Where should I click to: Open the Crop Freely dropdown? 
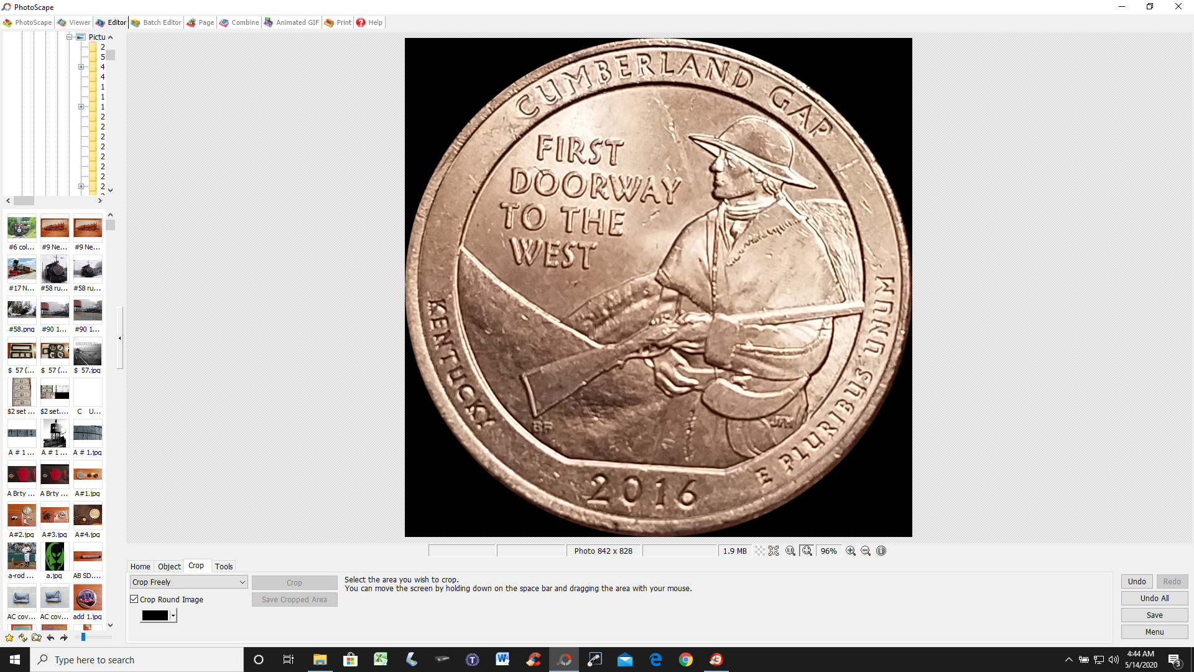click(189, 582)
